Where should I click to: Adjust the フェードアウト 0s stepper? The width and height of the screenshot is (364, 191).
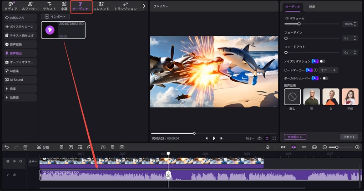[x=355, y=53]
